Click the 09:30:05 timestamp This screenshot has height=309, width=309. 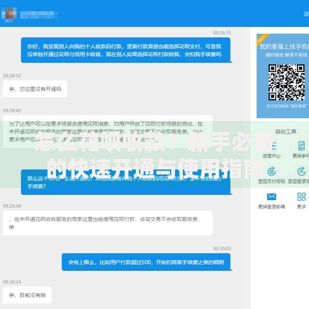(222, 248)
